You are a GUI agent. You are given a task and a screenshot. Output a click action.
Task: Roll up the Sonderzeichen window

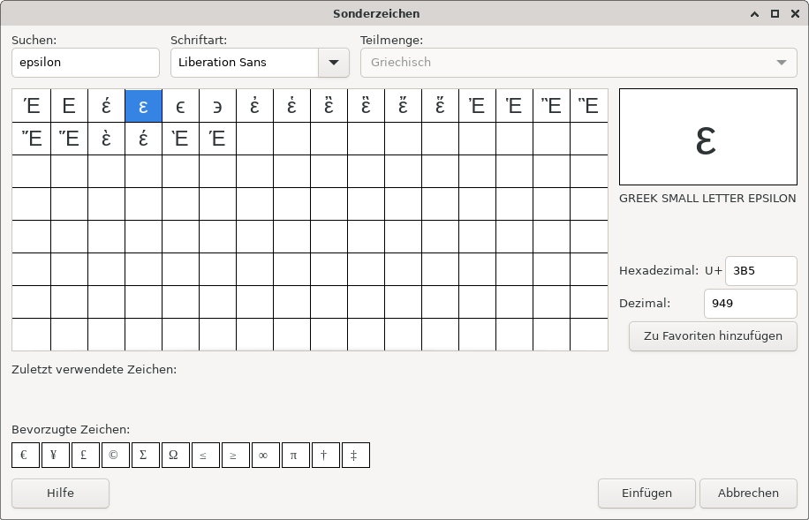[x=754, y=14]
